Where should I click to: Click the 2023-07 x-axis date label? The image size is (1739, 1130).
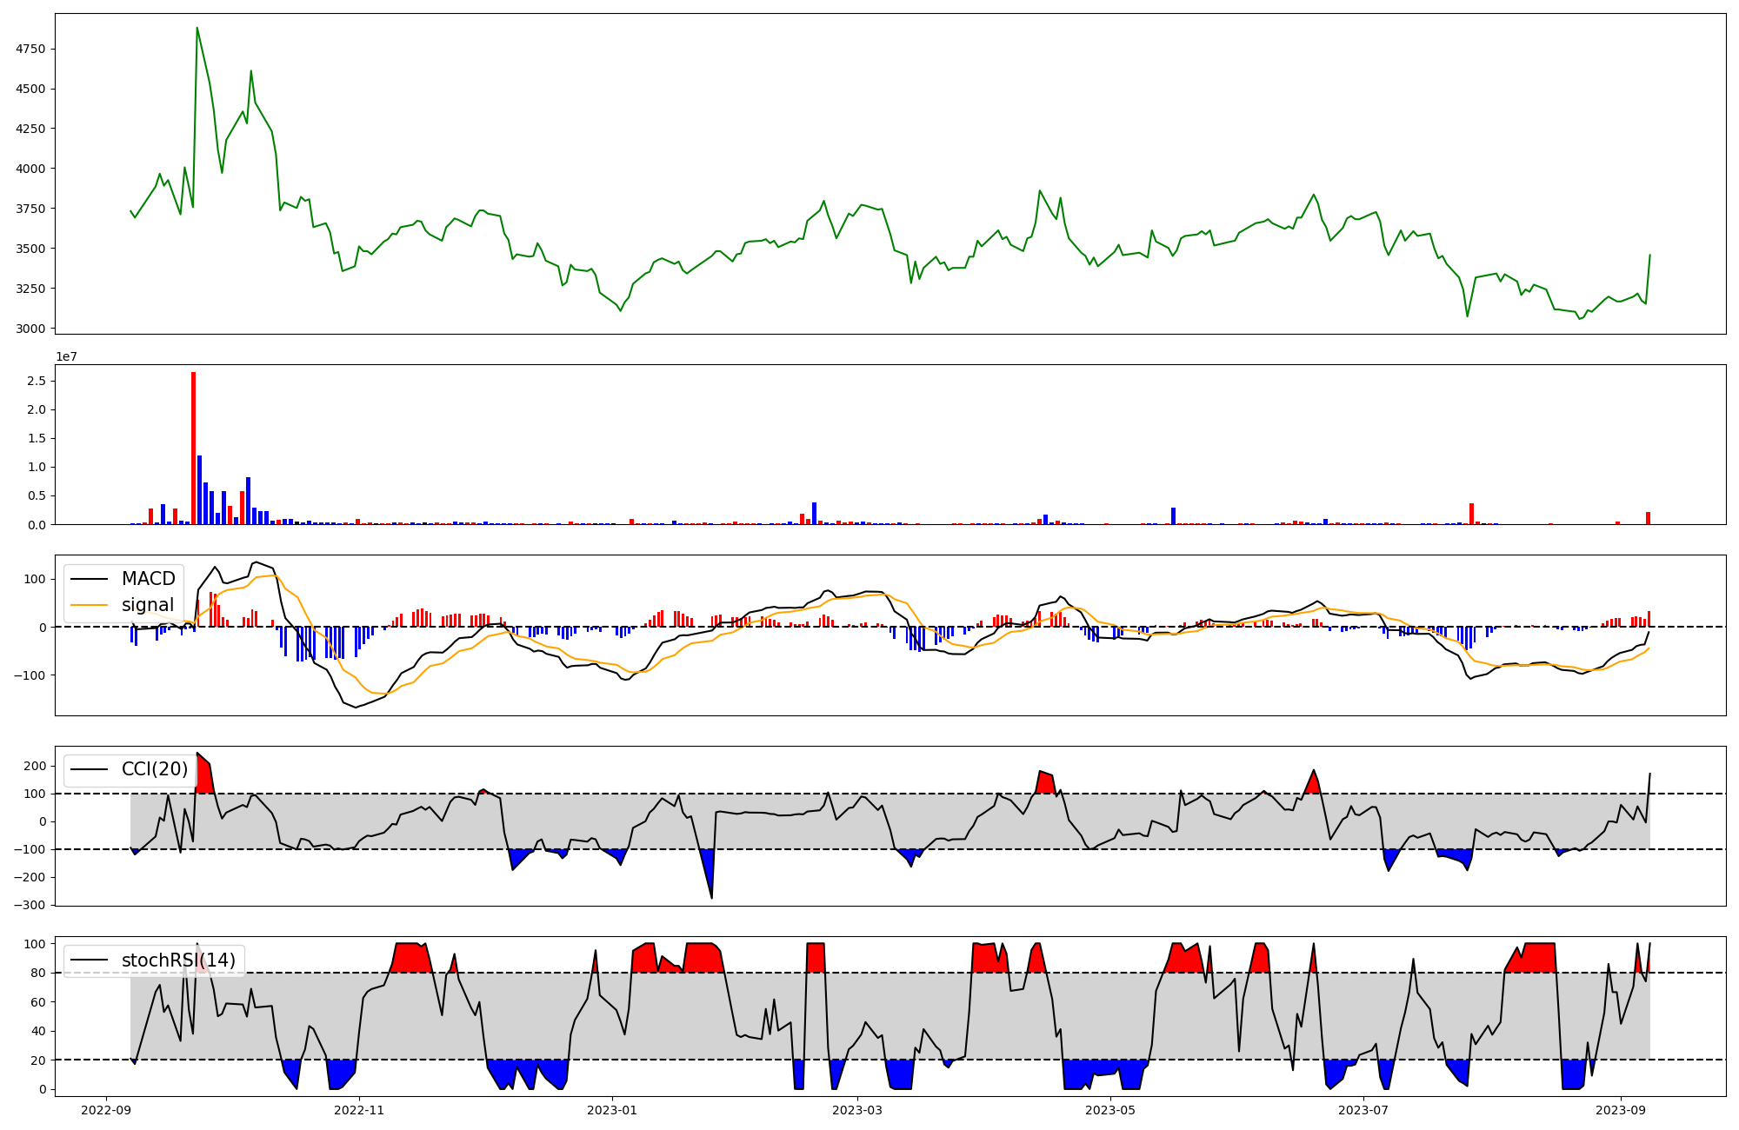1363,1110
